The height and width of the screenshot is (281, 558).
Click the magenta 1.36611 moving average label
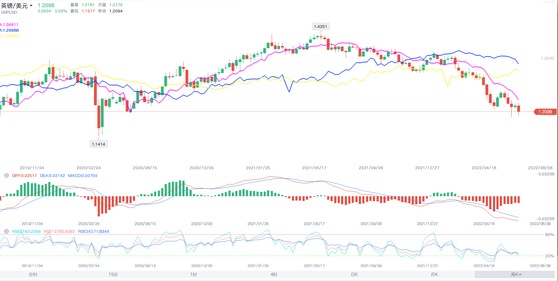pyautogui.click(x=10, y=25)
